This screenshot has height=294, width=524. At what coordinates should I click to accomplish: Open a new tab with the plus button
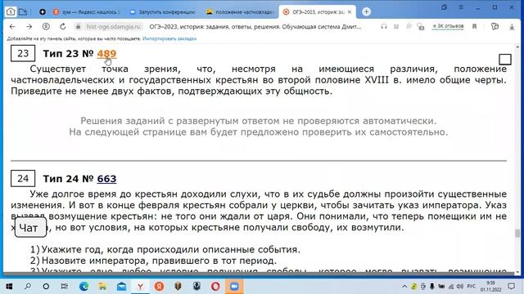point(366,11)
